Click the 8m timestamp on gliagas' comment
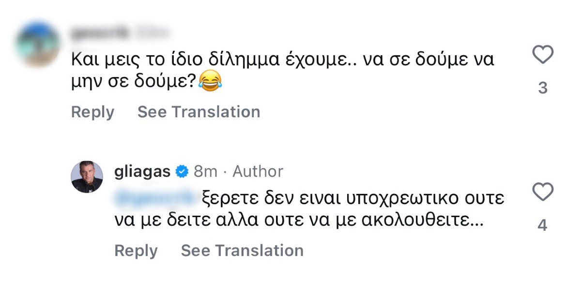This screenshot has height=286, width=581. click(205, 171)
